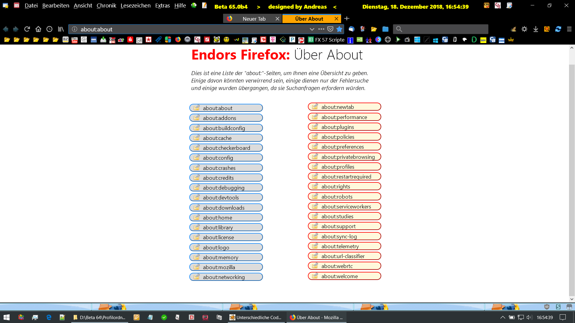Image resolution: width=575 pixels, height=323 pixels.
Task: Go to the Firefox home page
Action: [38, 29]
